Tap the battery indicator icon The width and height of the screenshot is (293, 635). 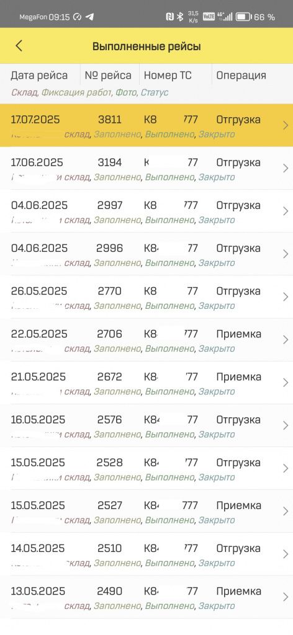tap(243, 17)
